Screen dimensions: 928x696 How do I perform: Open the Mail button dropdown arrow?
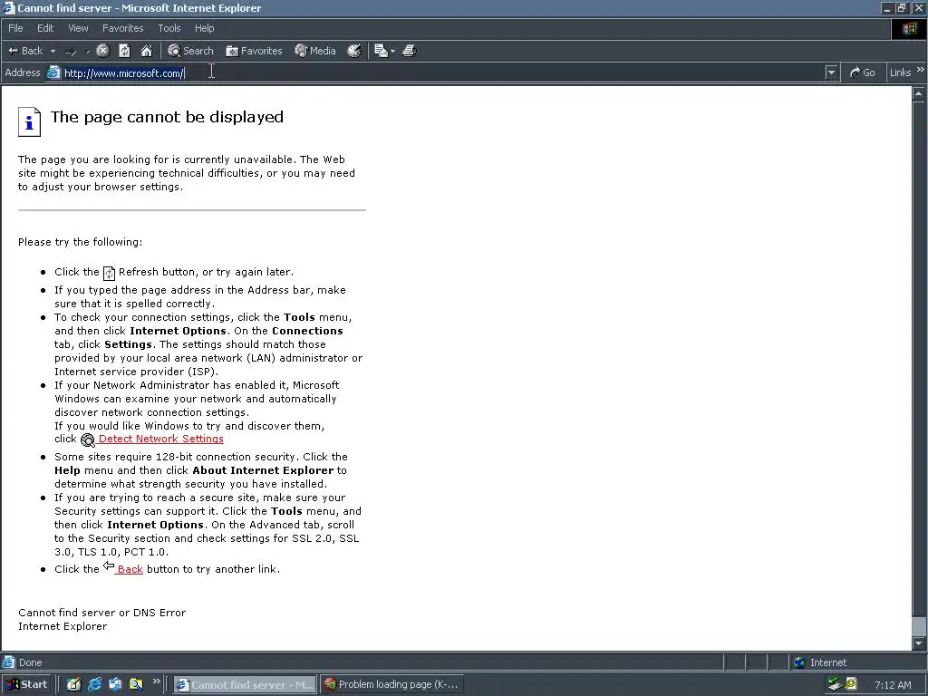(x=393, y=52)
